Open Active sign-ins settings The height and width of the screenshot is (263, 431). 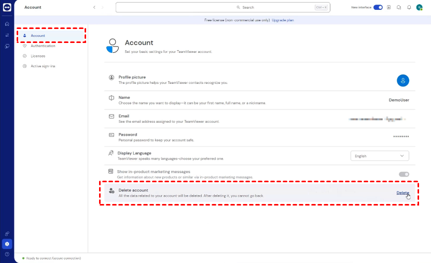click(x=43, y=66)
